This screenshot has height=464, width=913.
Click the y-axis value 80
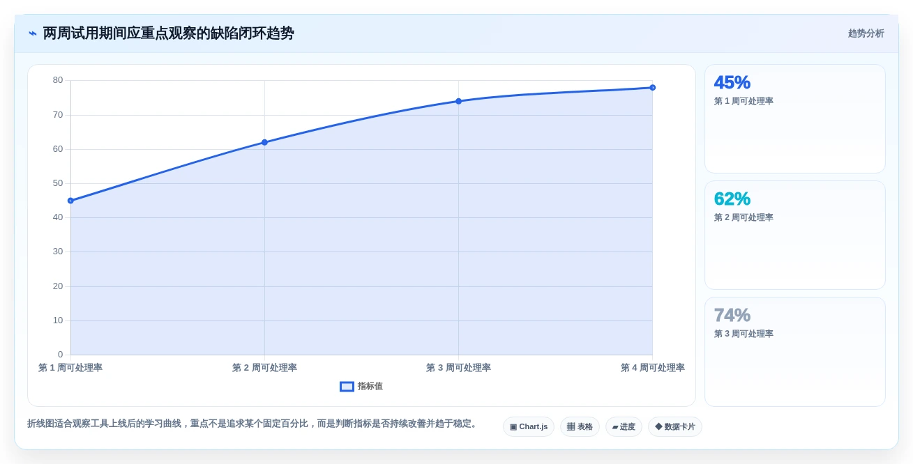[x=58, y=80]
